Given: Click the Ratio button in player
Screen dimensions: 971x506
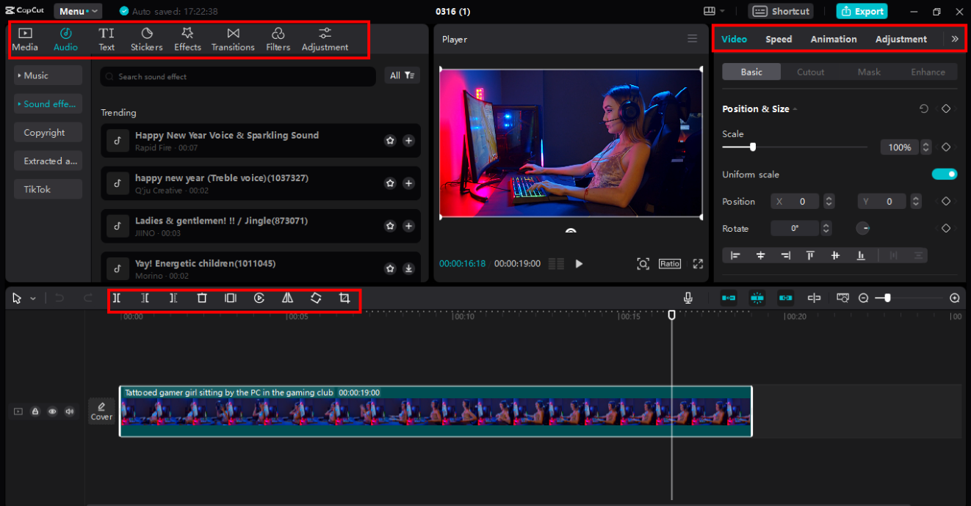Looking at the screenshot, I should pyautogui.click(x=670, y=264).
